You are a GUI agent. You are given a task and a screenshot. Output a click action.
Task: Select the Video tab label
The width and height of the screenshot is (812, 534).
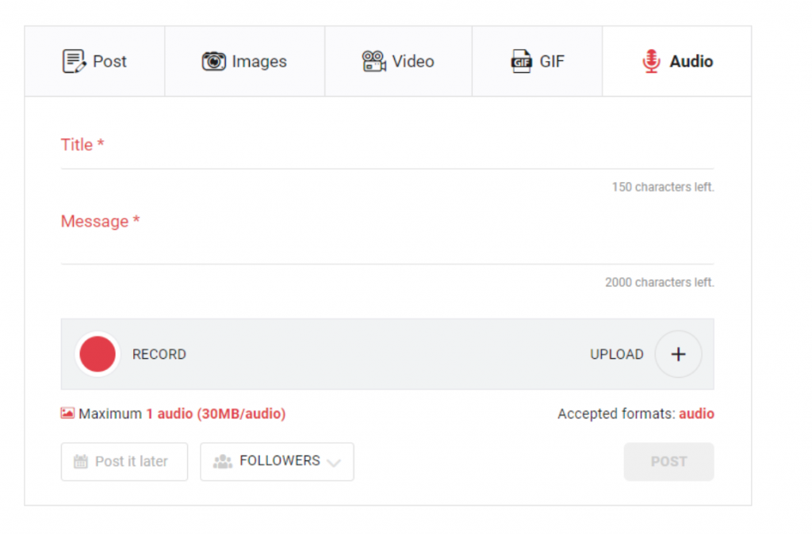coord(413,62)
